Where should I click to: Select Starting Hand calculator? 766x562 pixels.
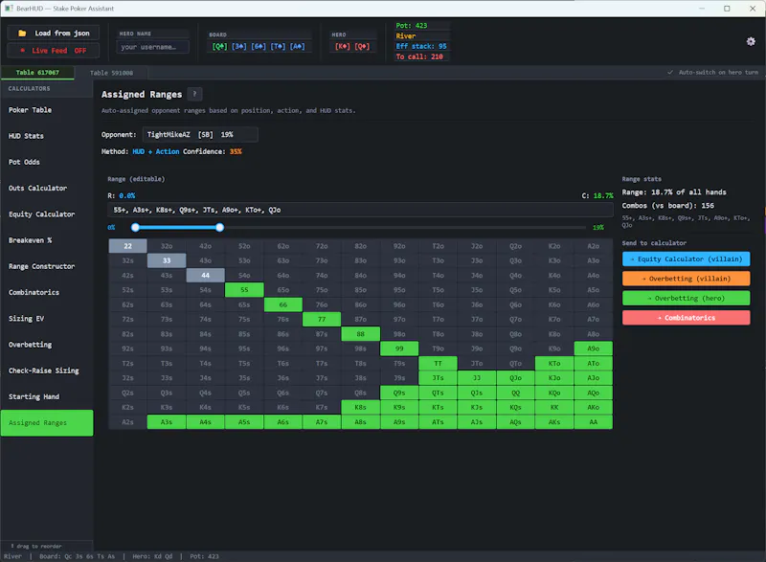tap(46, 396)
